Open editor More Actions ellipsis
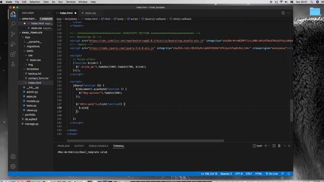The height and width of the screenshot is (182, 324). (x=289, y=13)
